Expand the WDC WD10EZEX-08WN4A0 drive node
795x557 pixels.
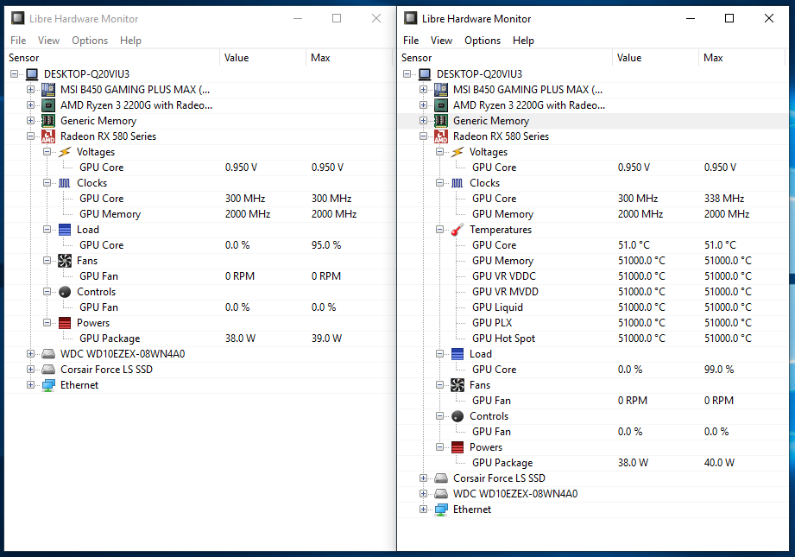click(x=29, y=353)
